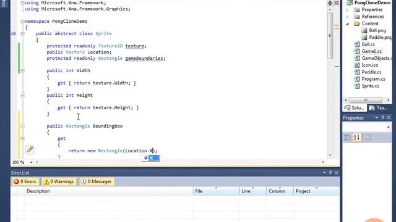Open Property Pages icon in Properties panel

368,137
